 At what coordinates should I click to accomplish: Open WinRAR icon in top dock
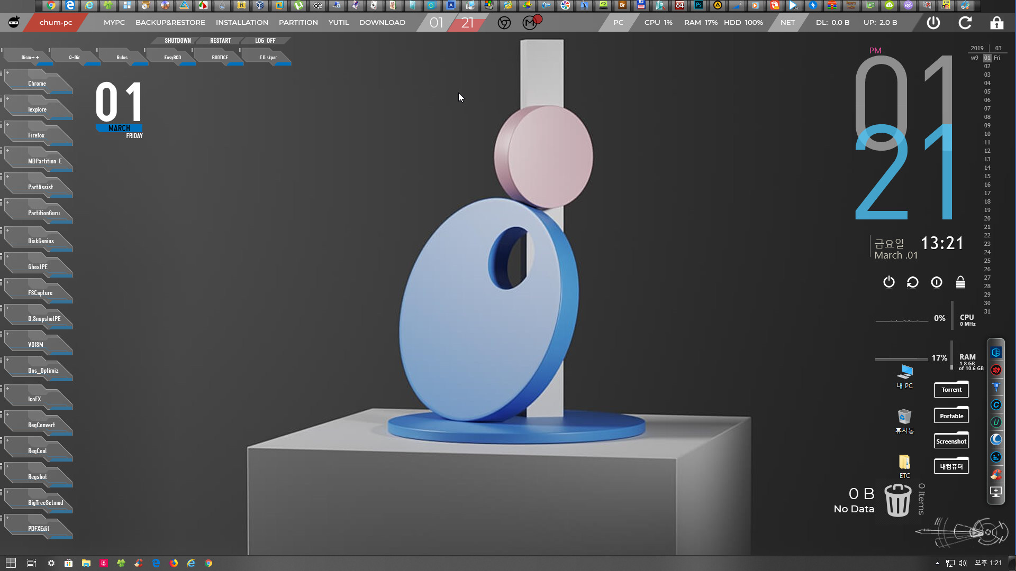pos(832,5)
